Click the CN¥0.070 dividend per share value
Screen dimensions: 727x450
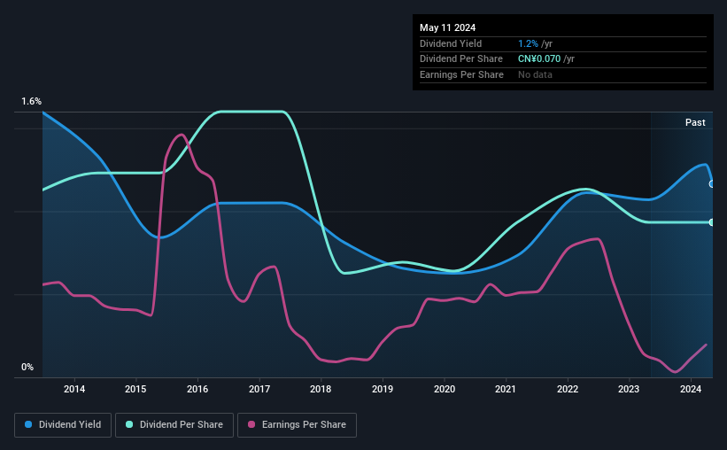(539, 59)
